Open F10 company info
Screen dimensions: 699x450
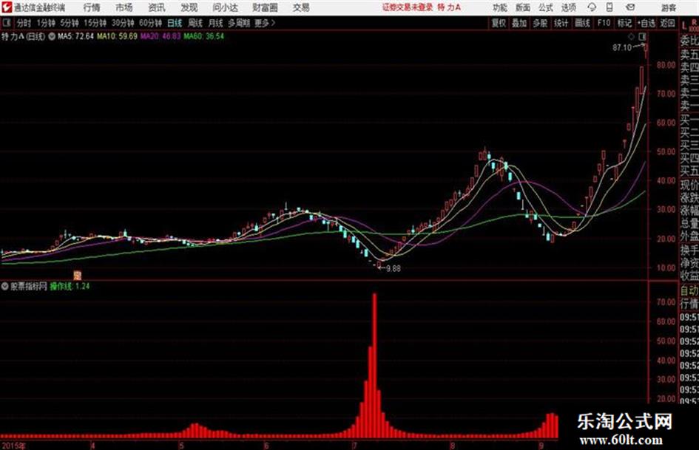(x=604, y=23)
